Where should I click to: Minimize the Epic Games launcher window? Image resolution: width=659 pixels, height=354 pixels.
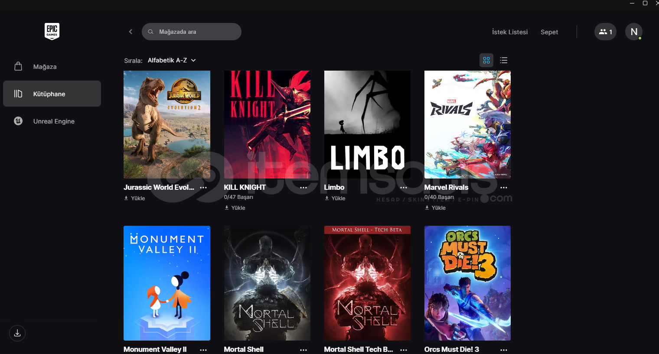[x=632, y=3]
